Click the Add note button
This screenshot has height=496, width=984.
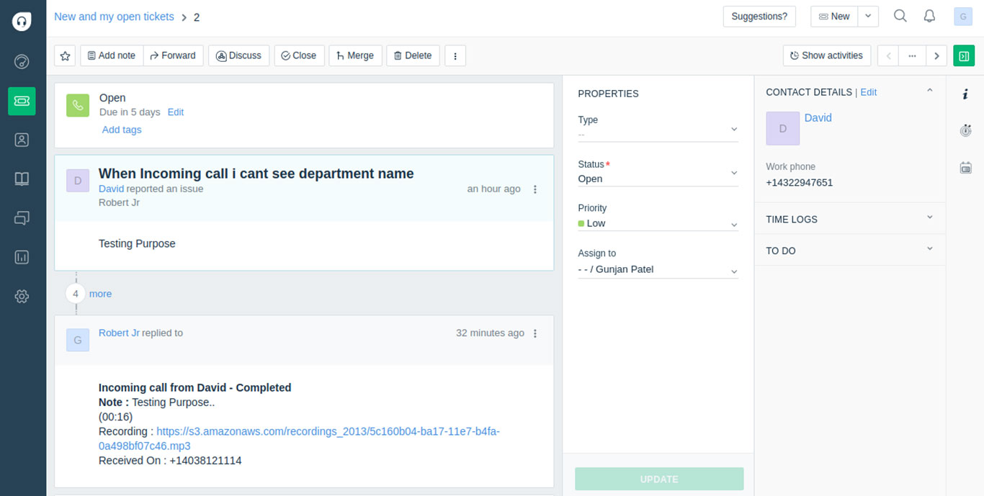tap(111, 55)
